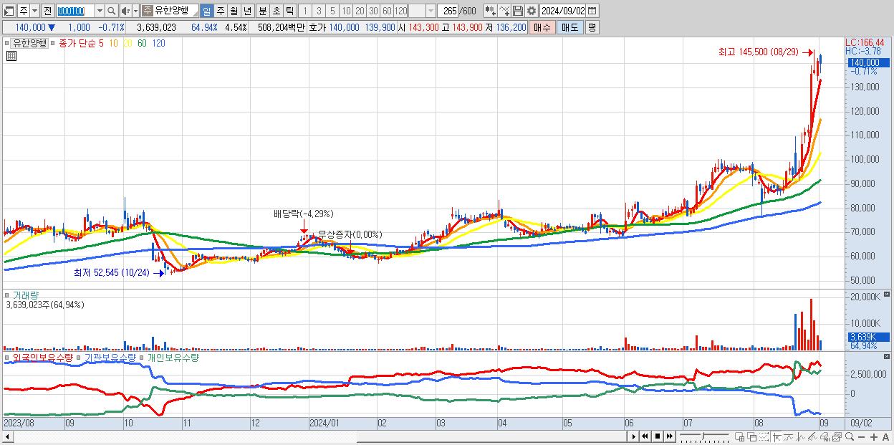Viewport: 894px width, 445px height.
Task: Select interval preset 3
Action: click(x=319, y=11)
